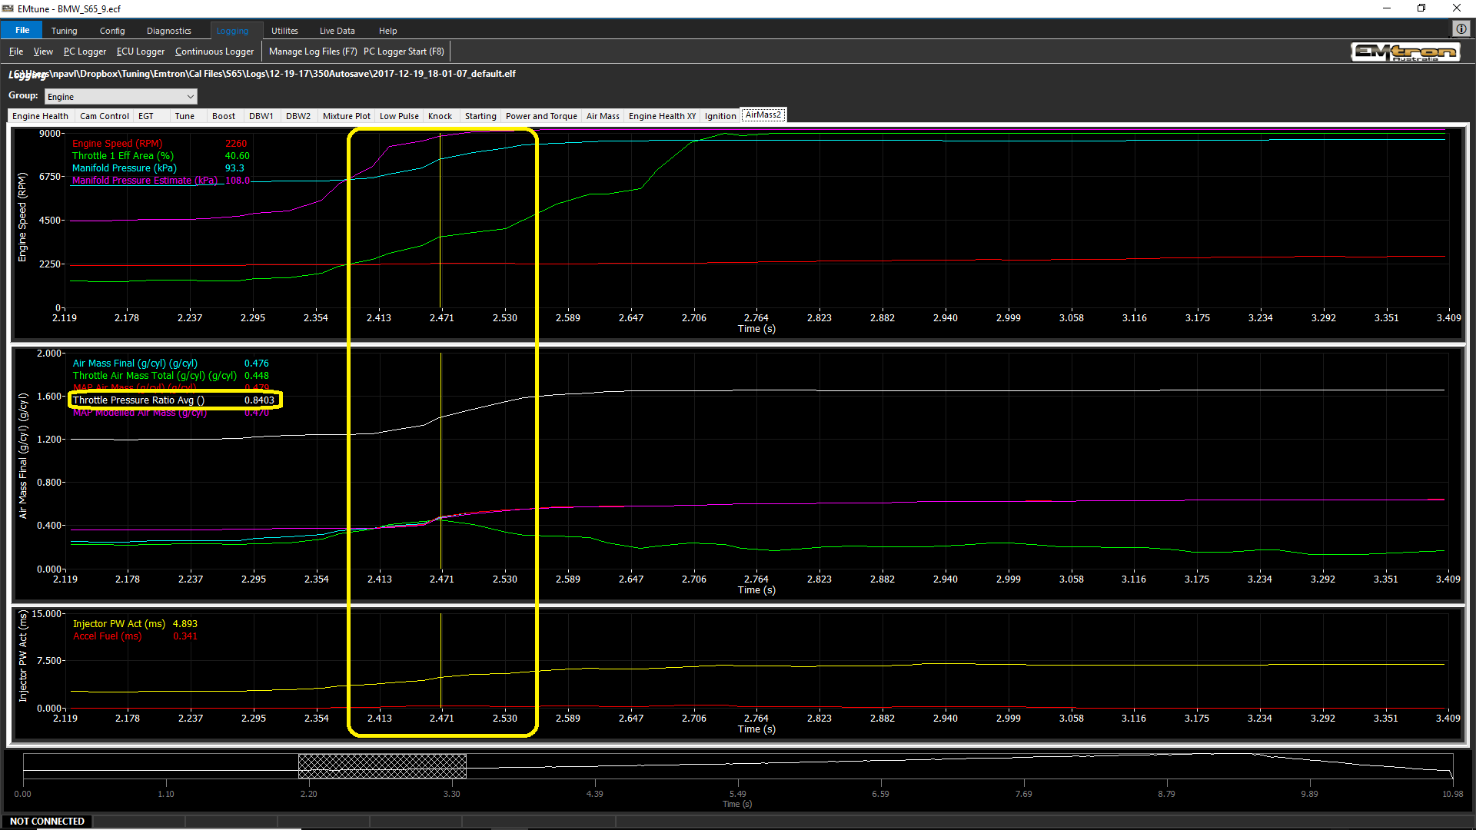
Task: Select the Power and Torque graph tab
Action: pyautogui.click(x=541, y=116)
